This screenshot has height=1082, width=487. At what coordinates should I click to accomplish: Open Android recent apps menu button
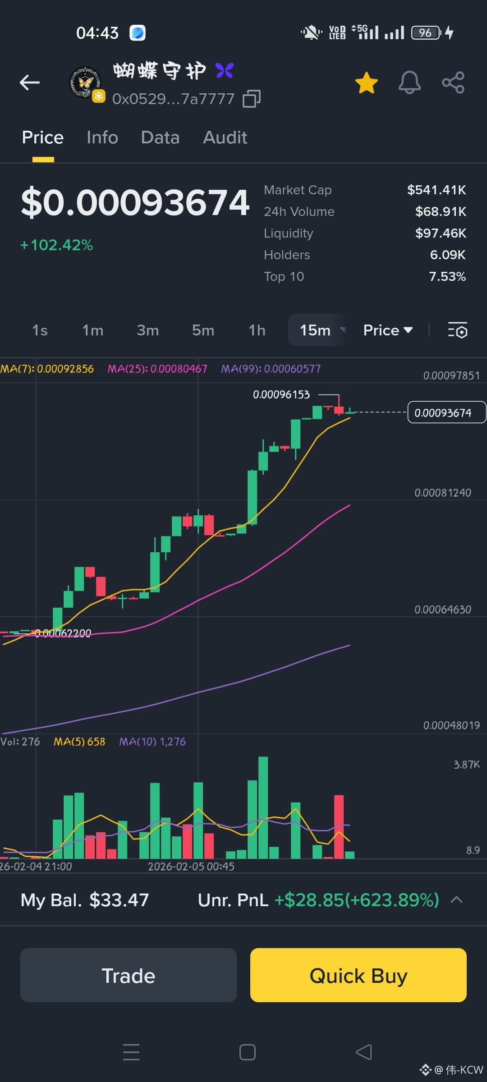pyautogui.click(x=131, y=1052)
